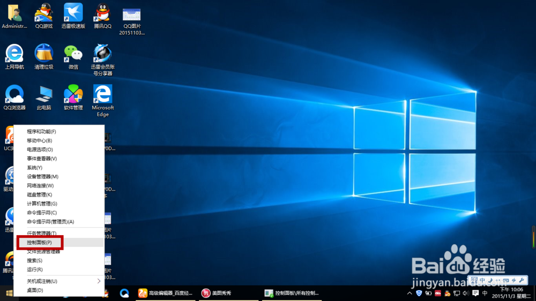Viewport: 536px width, 301px height.
Task: Launch 命令提示符(管理员)(A) from the menu
Action: [59, 221]
